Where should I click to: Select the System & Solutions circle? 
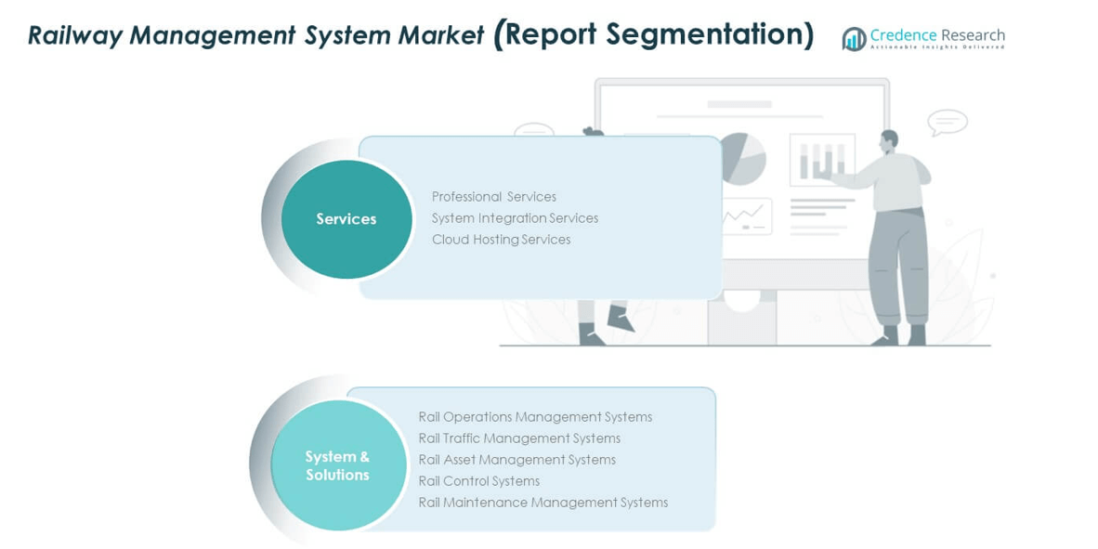coord(338,465)
